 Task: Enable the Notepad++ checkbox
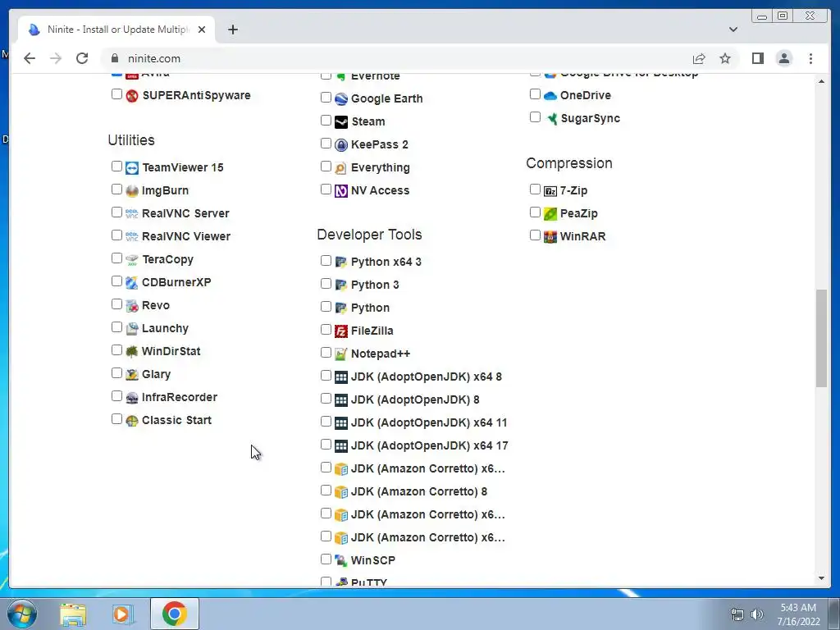326,353
